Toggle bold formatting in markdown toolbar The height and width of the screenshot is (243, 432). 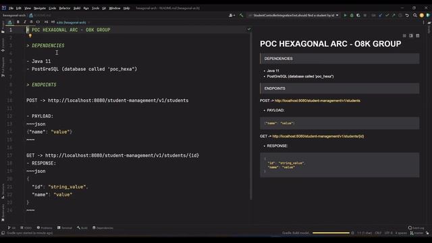(18, 22)
